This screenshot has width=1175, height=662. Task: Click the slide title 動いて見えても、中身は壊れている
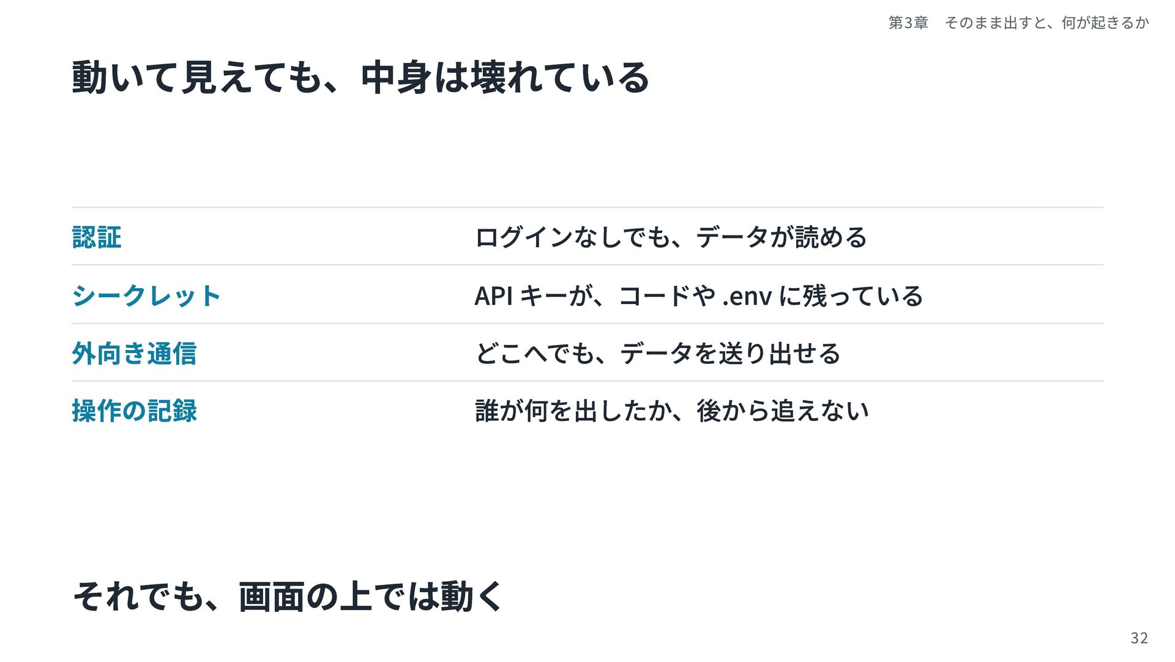[x=360, y=78]
